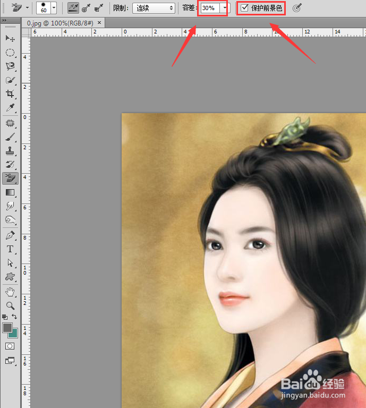Enable continuous sampling mode
This screenshot has width=366, height=408.
click(x=73, y=8)
